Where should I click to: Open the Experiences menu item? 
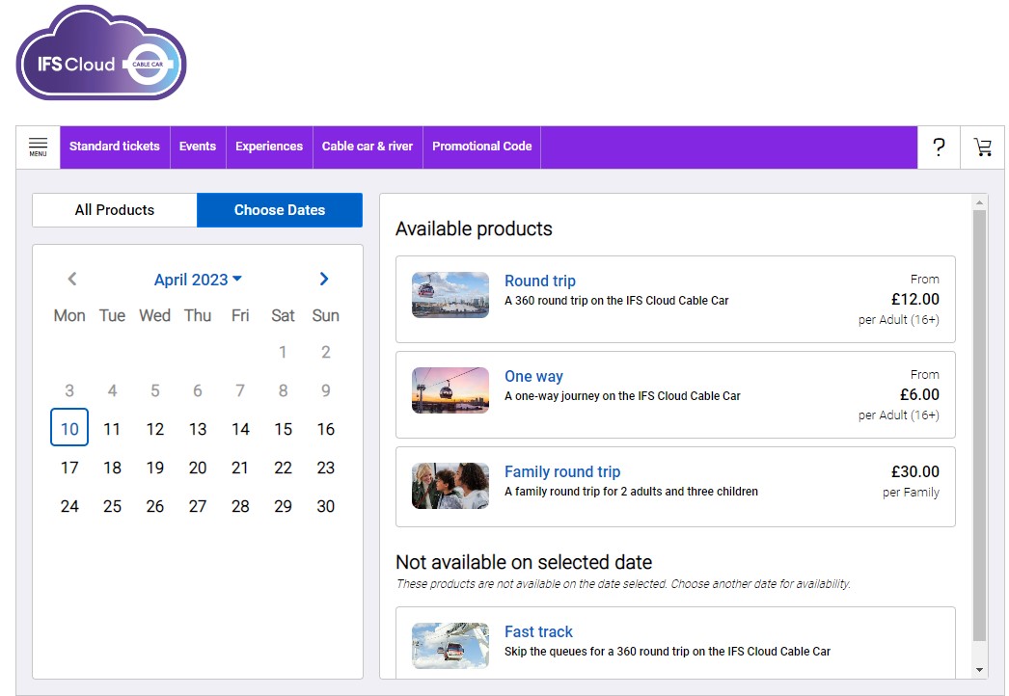(269, 147)
